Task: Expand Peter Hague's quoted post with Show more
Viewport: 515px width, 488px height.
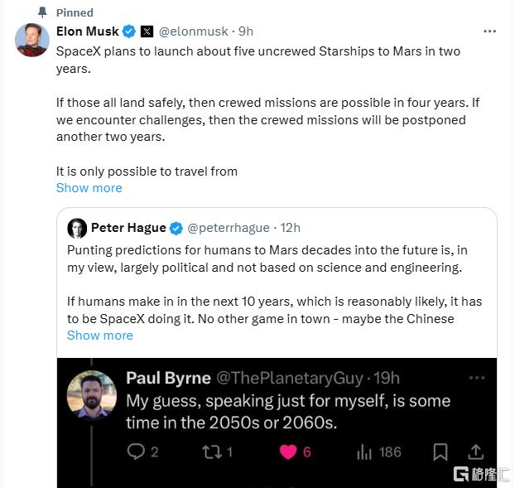Action: [x=99, y=336]
